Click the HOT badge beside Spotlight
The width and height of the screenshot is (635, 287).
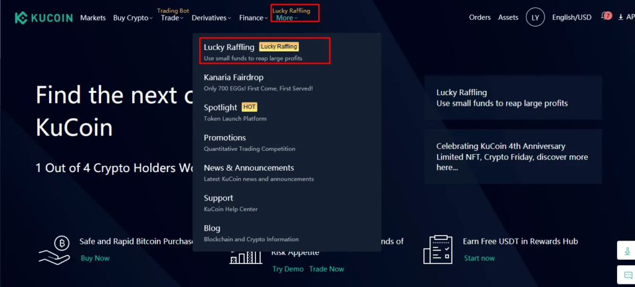(x=249, y=107)
